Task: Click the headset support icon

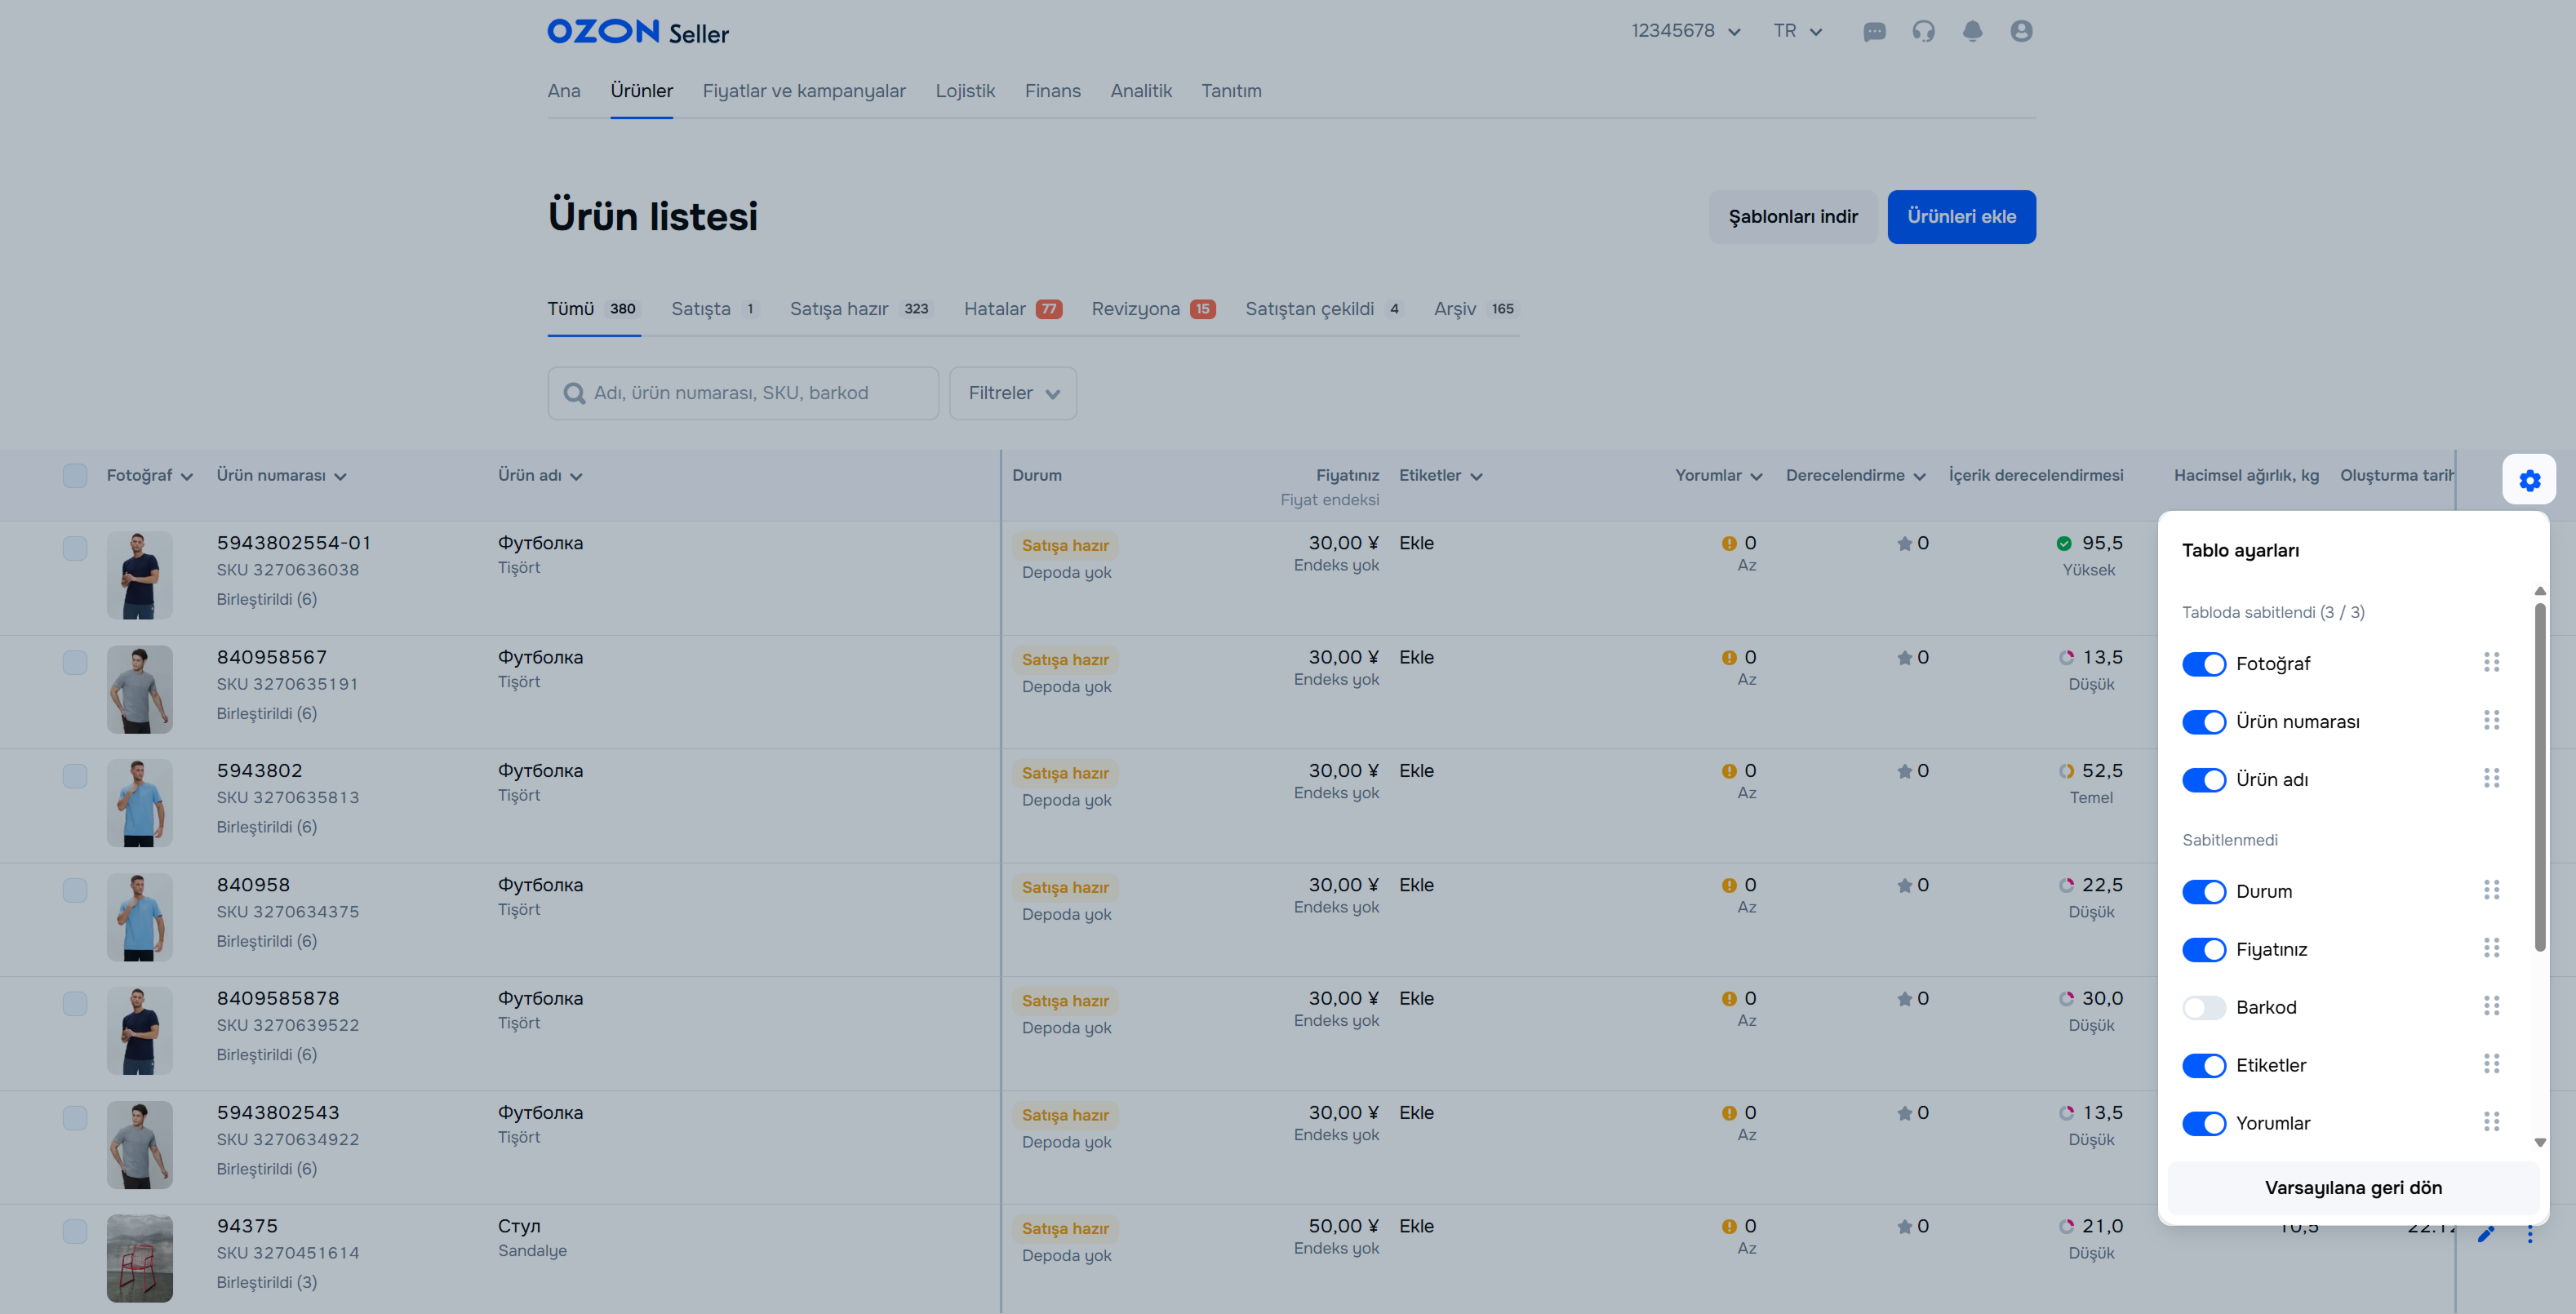Action: point(1923,32)
